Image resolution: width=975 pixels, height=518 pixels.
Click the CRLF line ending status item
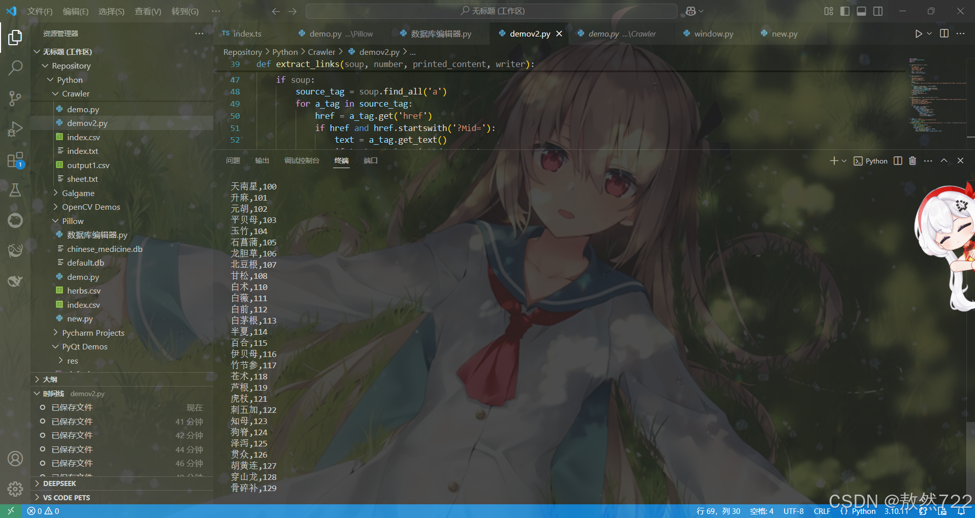click(x=822, y=511)
